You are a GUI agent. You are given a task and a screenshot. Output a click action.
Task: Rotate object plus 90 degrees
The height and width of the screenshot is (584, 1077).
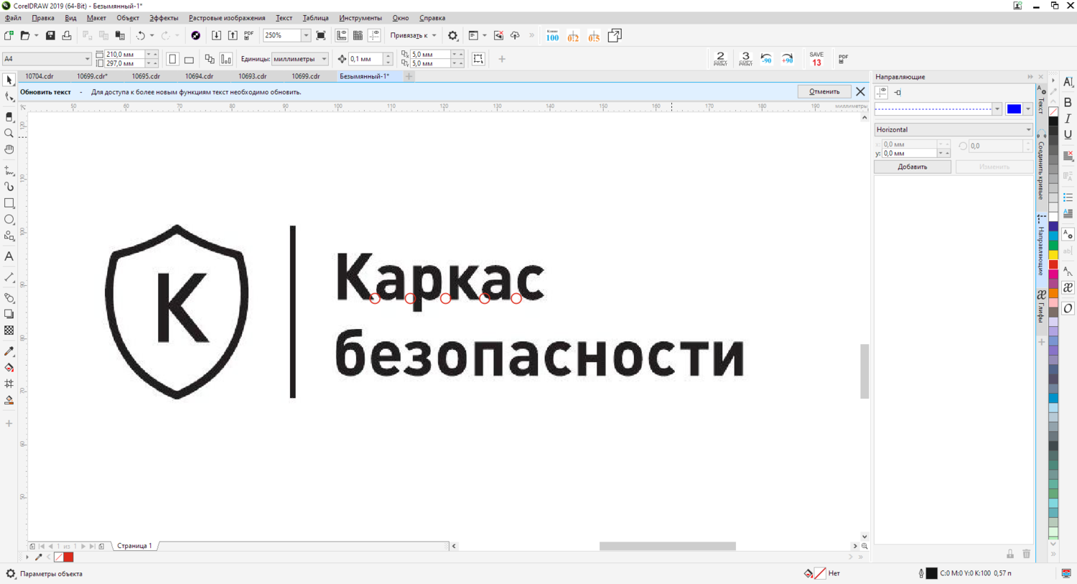tap(788, 59)
